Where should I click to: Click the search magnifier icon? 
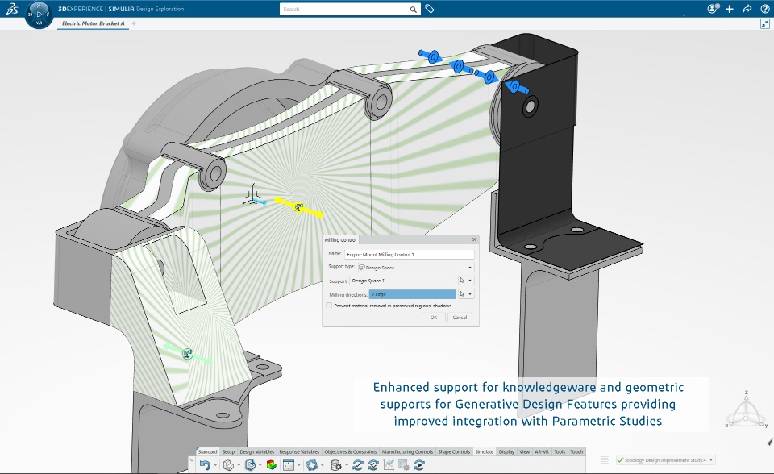click(x=413, y=10)
